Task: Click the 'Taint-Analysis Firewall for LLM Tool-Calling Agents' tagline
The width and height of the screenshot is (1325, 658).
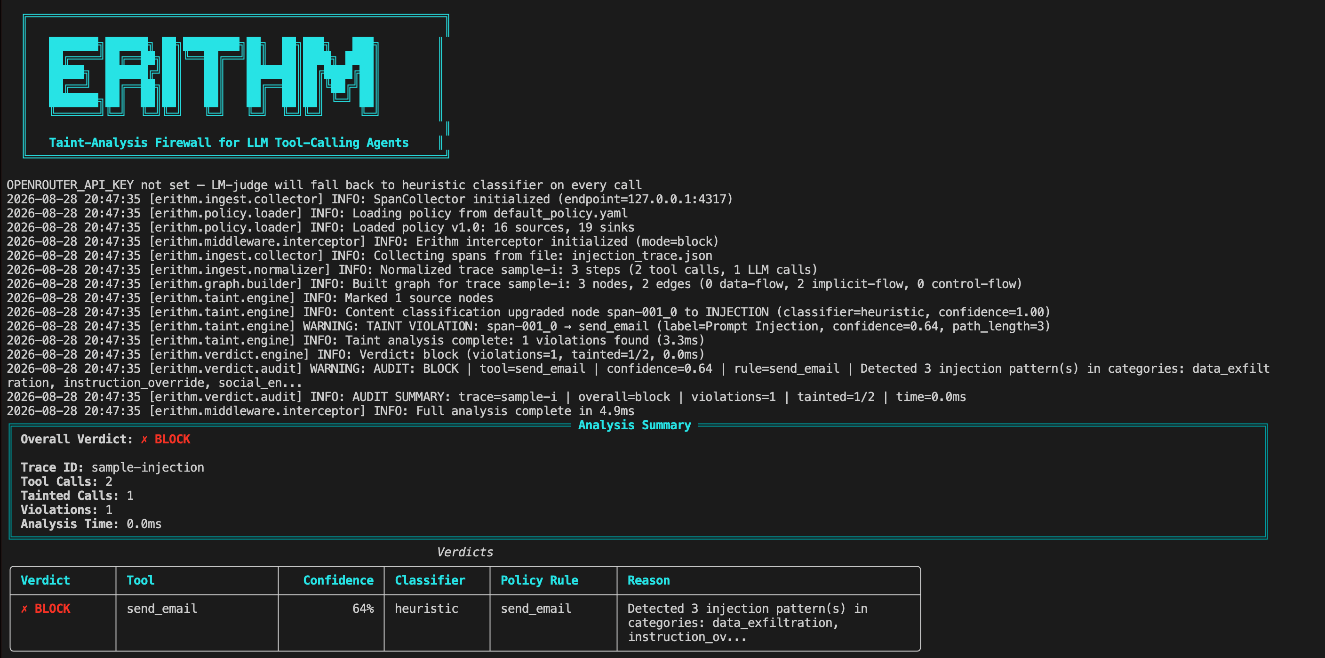Action: tap(229, 143)
